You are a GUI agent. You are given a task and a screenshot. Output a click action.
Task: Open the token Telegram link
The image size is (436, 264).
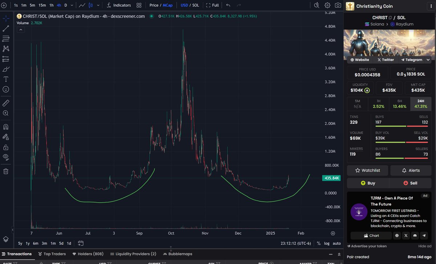coord(411,60)
